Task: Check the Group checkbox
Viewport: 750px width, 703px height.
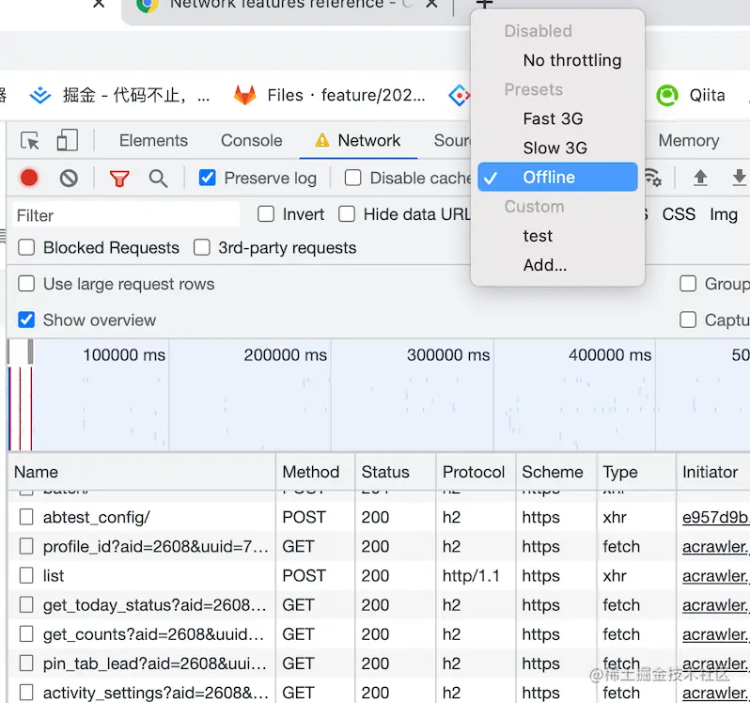Action: tap(687, 283)
